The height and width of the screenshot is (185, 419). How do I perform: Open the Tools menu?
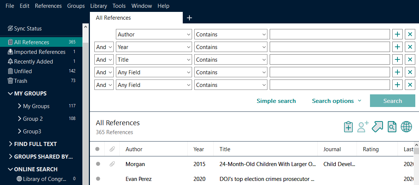click(119, 6)
